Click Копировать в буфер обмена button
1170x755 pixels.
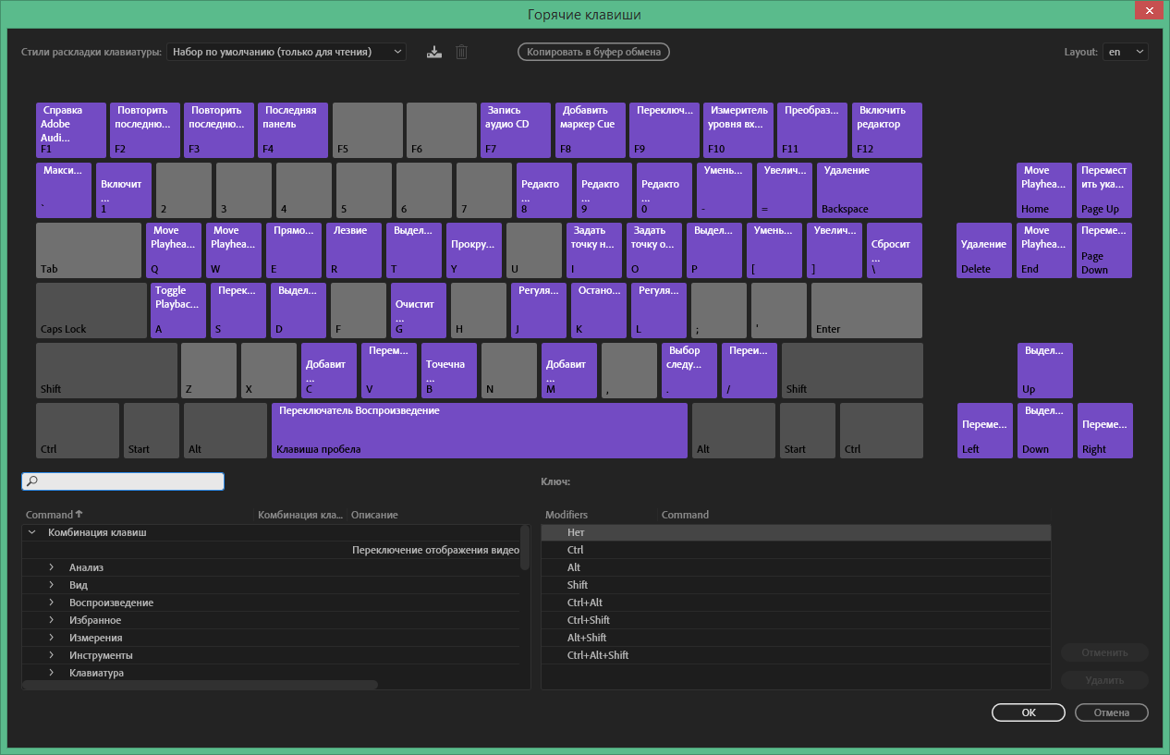coord(593,52)
